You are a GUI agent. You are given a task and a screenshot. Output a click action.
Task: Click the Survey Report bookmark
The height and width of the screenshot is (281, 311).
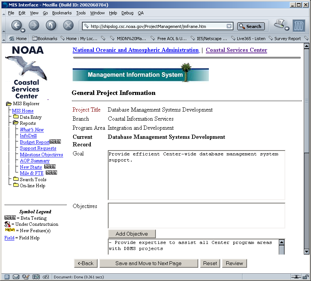(285, 39)
